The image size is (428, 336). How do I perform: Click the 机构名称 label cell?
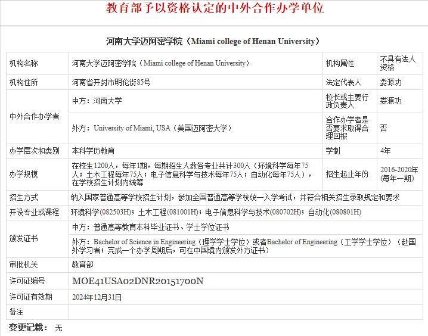pos(23,63)
